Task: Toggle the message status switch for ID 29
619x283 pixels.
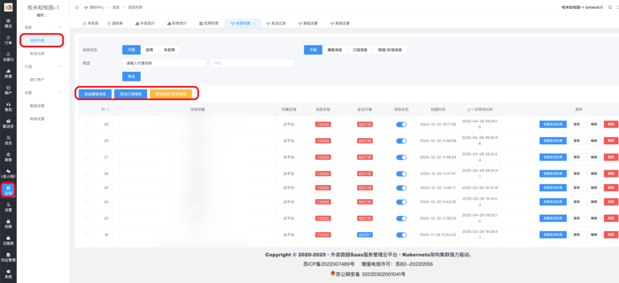Action: point(401,124)
